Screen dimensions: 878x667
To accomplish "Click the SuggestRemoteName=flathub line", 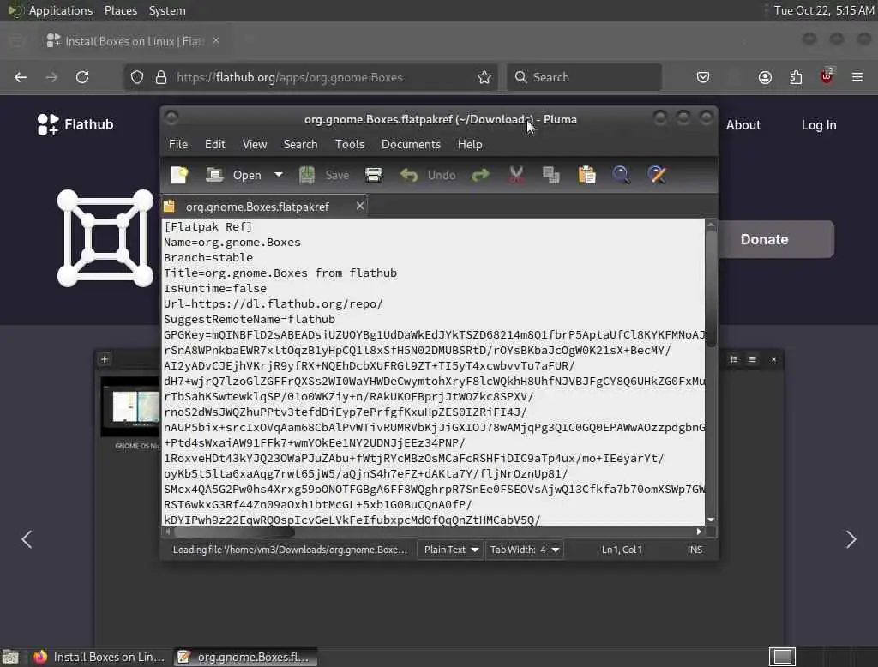I will (x=250, y=319).
